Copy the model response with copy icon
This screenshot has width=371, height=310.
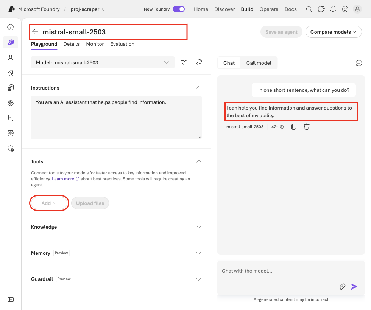point(294,127)
